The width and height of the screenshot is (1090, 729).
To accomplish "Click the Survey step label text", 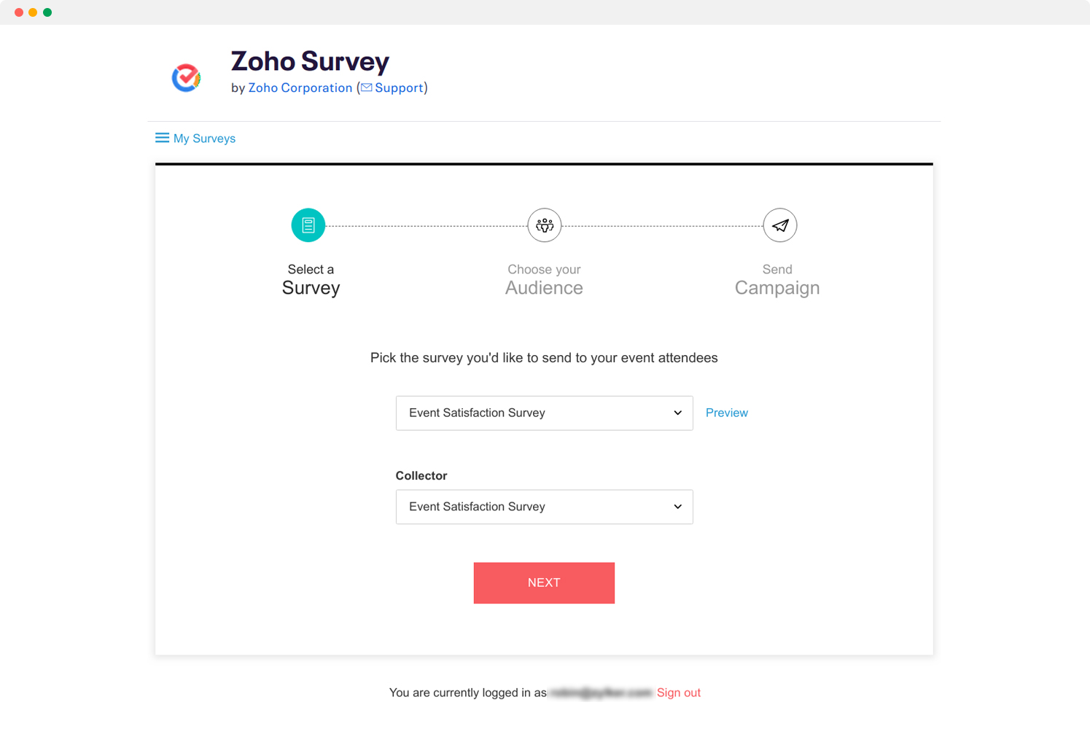I will point(311,288).
